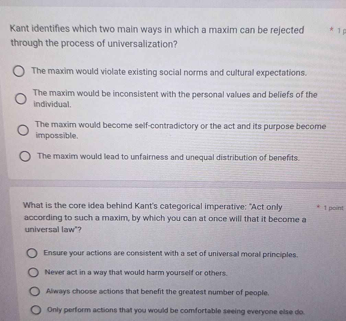Pick the 'self-contradictory' answer radio button
The image size is (346, 321).
coord(23,130)
